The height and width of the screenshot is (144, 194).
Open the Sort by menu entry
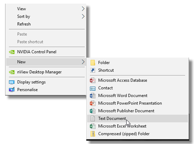46,16
